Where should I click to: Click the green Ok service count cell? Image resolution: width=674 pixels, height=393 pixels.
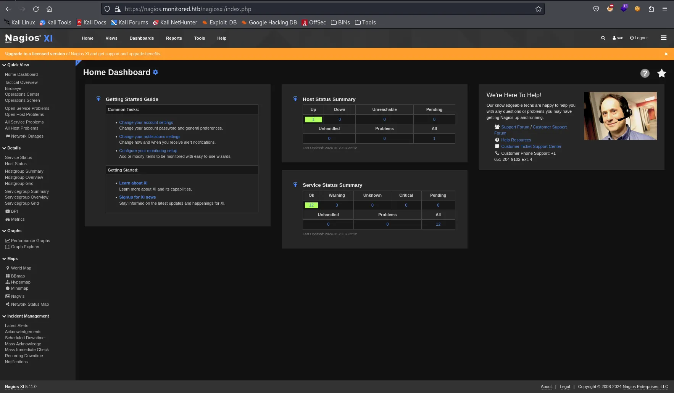(x=311, y=205)
